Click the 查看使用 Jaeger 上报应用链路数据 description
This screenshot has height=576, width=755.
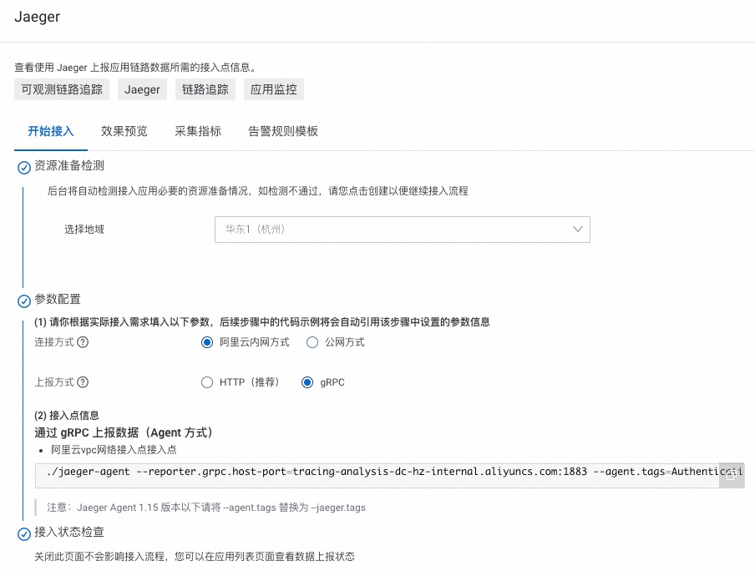pyautogui.click(x=138, y=68)
